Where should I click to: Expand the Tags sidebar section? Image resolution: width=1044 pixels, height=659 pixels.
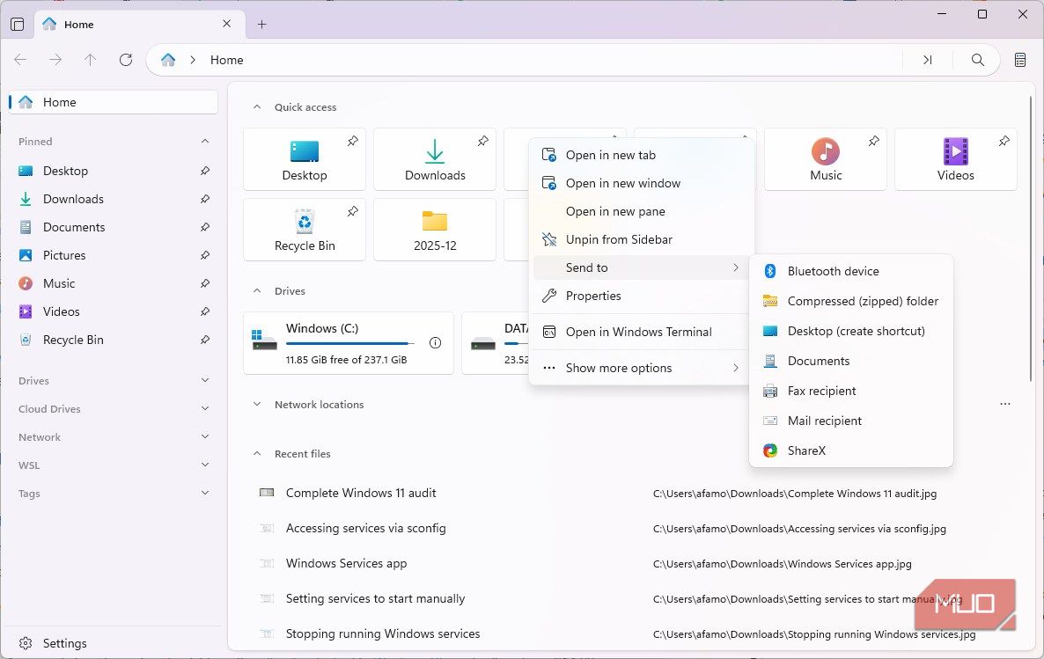point(205,494)
